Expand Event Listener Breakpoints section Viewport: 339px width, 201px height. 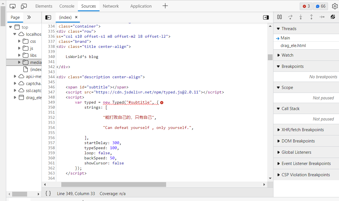point(306,164)
